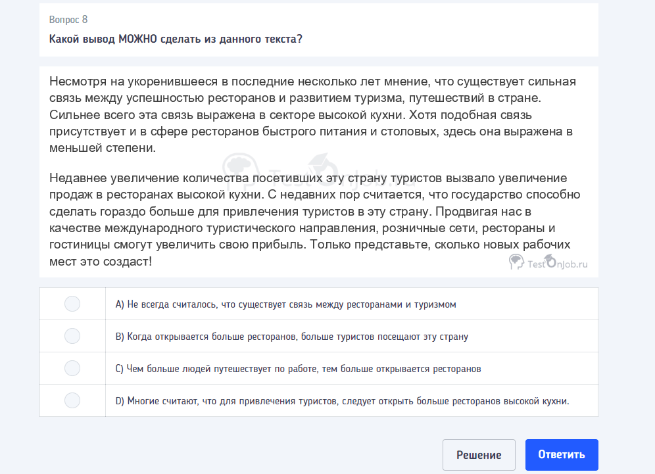Click paragraph starting 'Недавнее увеличение количества'
Viewport: 655px width, 474px height.
315,220
